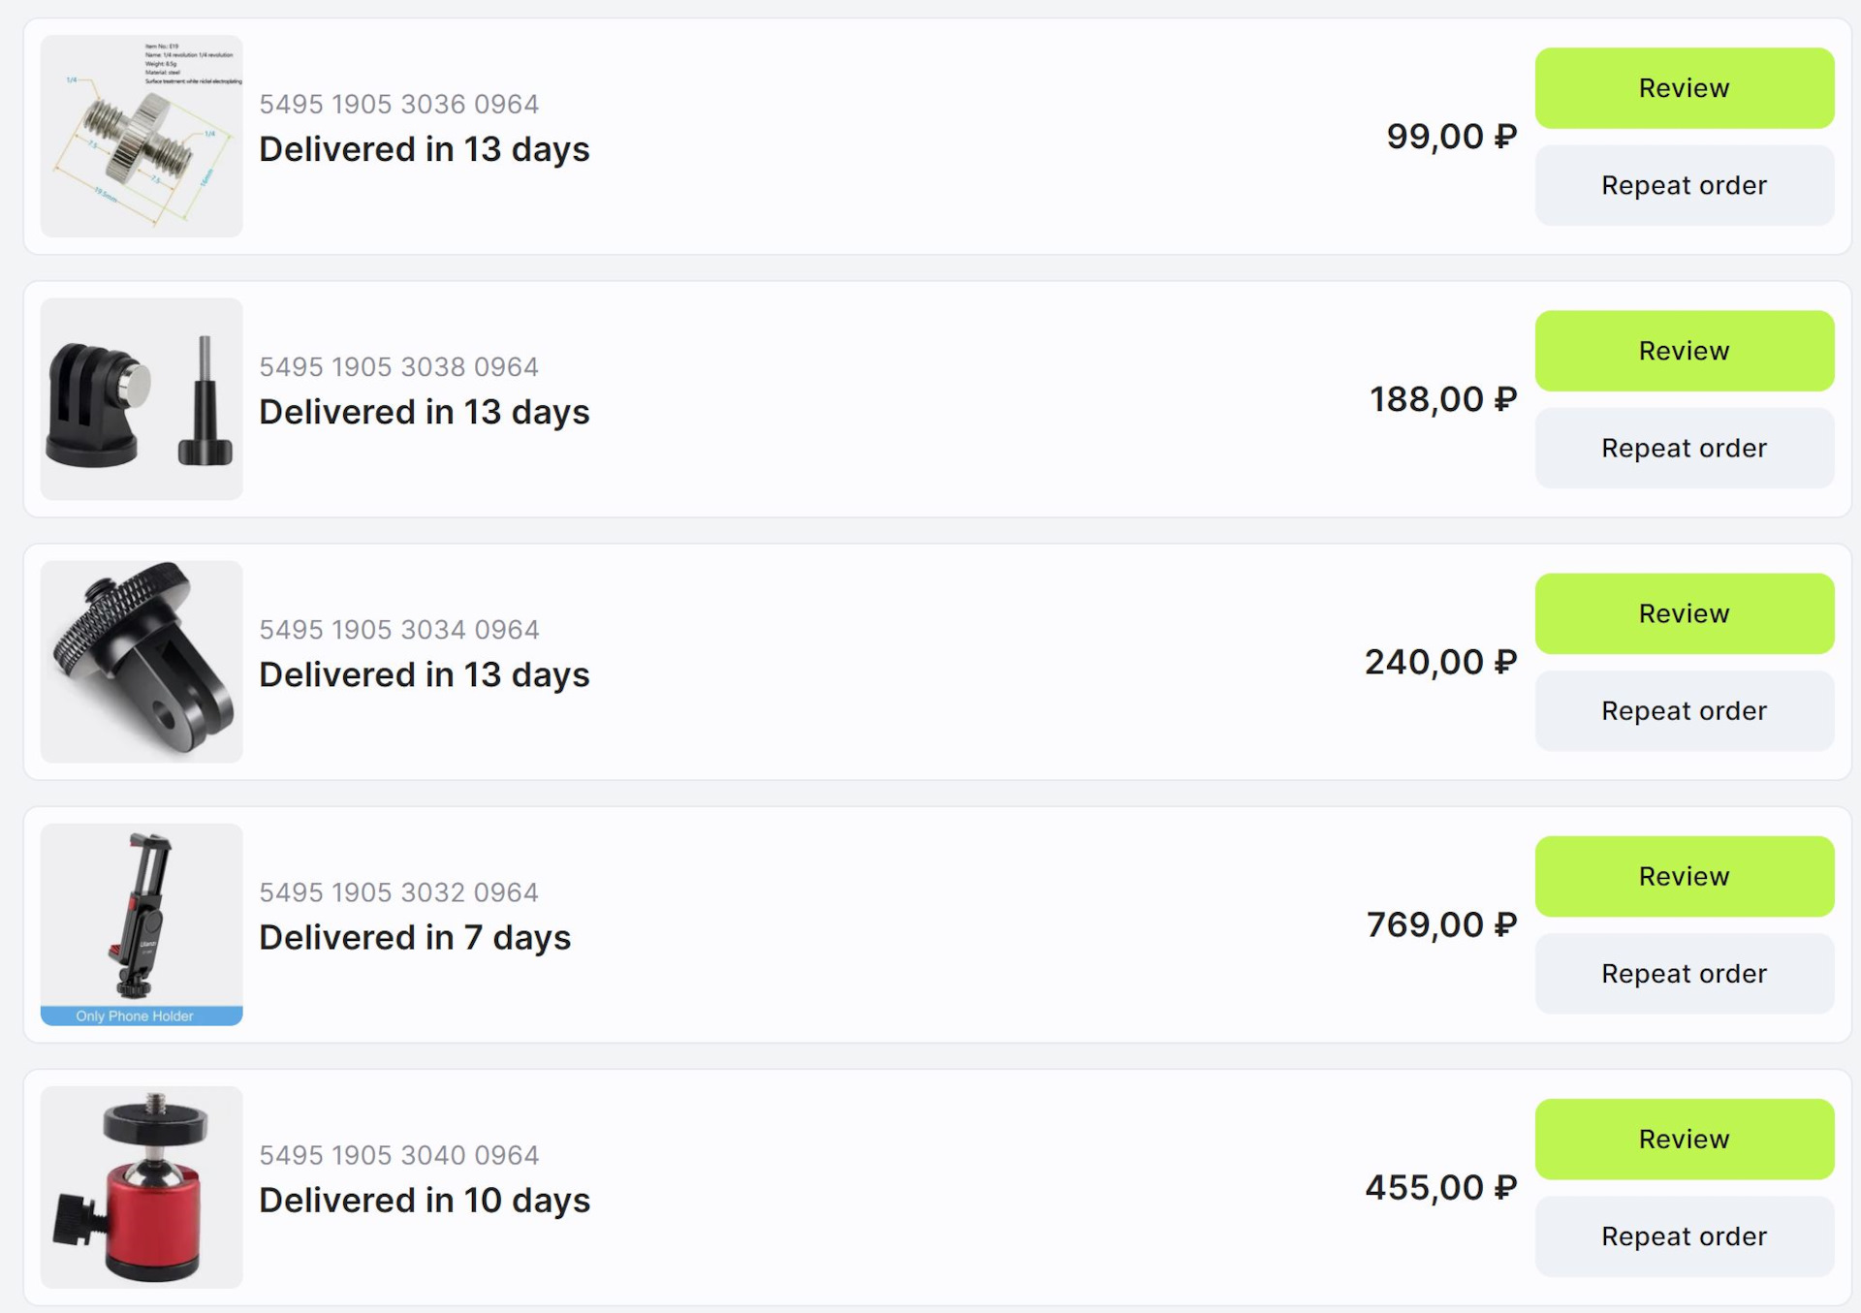Repeat order for the 99,00 ₽ item

click(x=1684, y=185)
